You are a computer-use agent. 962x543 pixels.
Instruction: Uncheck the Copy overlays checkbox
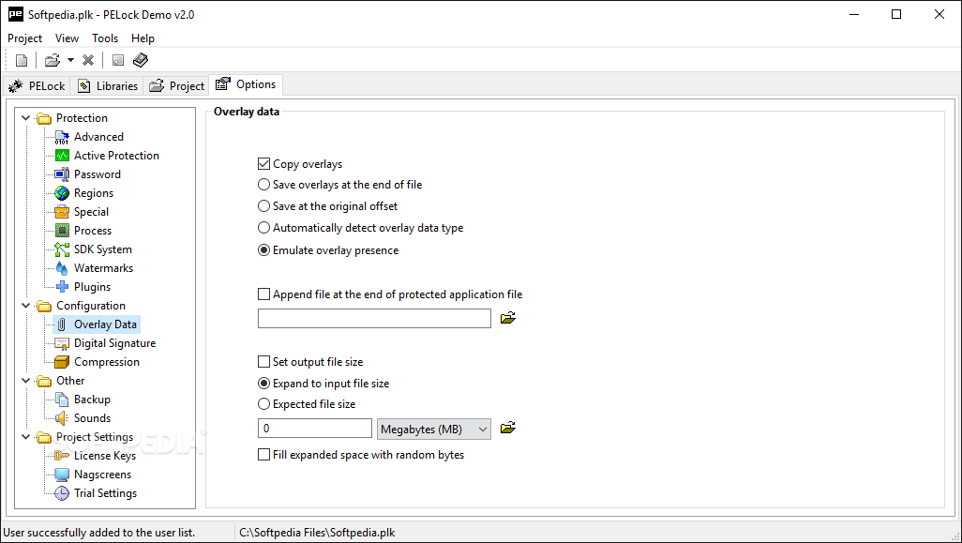coord(263,164)
